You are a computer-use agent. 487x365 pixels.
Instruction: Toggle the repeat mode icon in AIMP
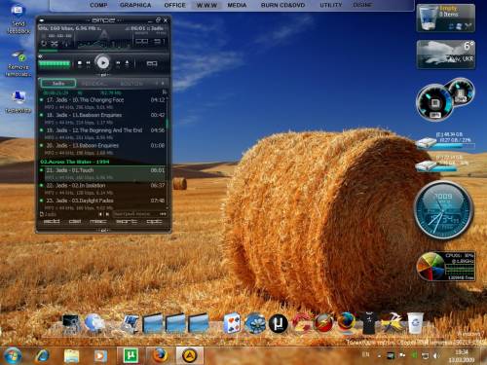(x=44, y=44)
